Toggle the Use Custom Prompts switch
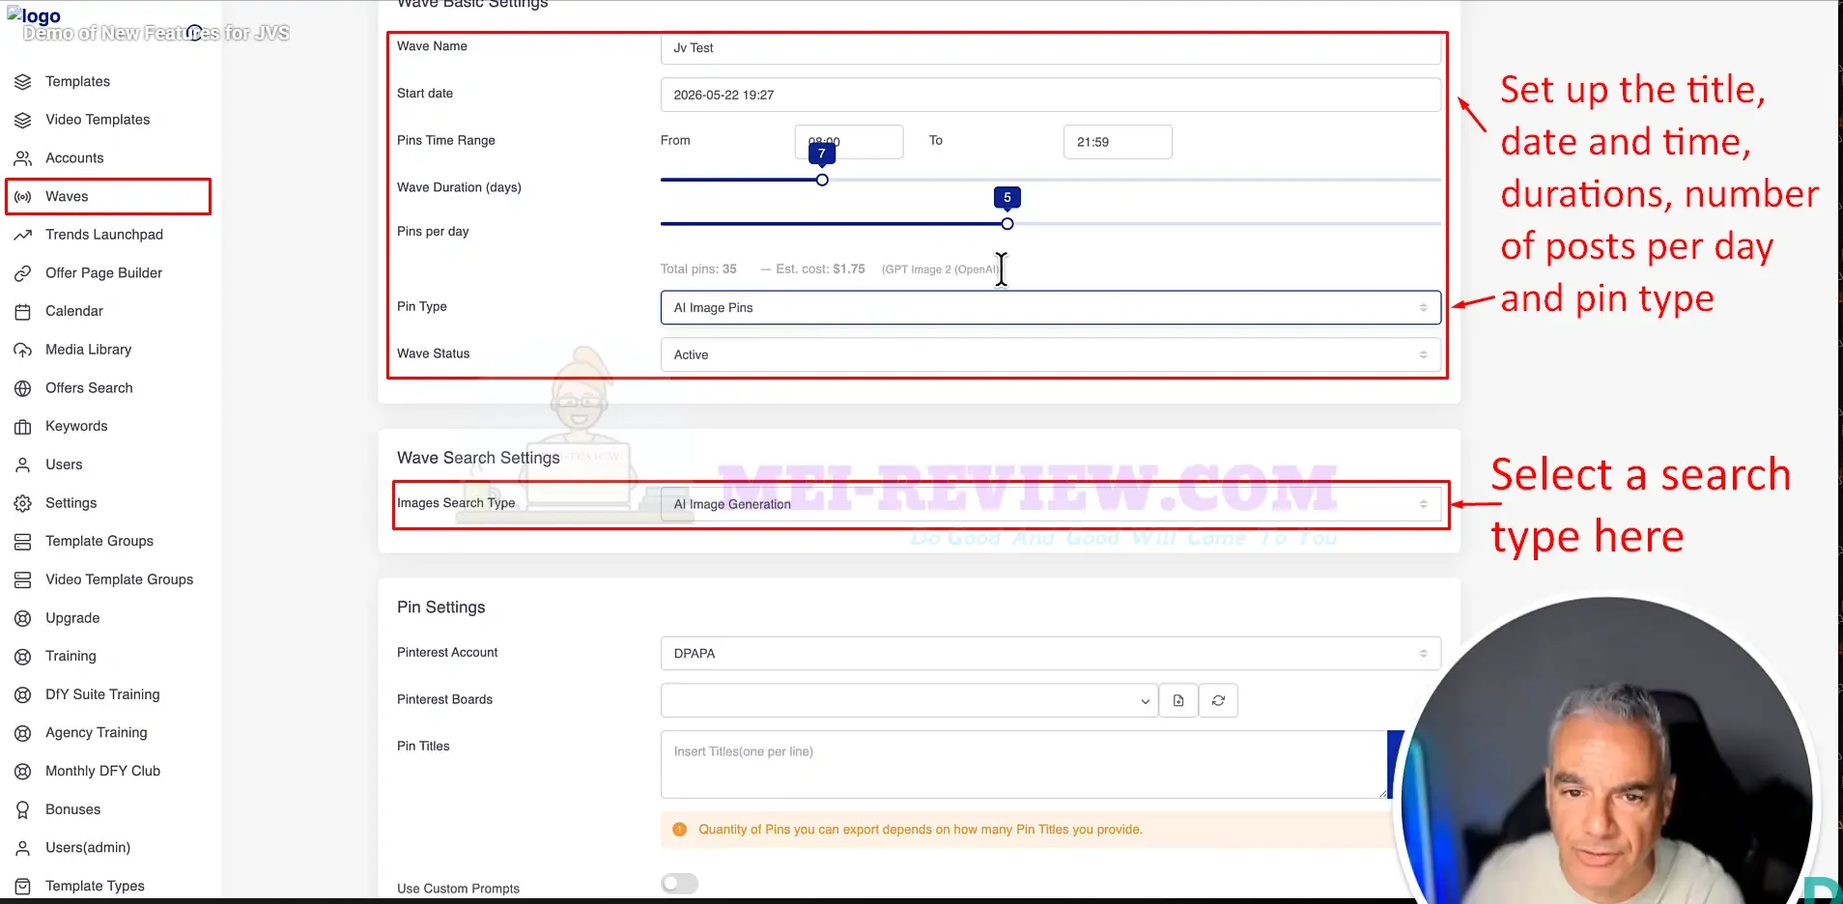 click(x=680, y=884)
